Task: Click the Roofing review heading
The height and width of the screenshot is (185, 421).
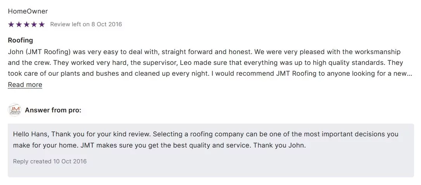Action: tap(20, 40)
